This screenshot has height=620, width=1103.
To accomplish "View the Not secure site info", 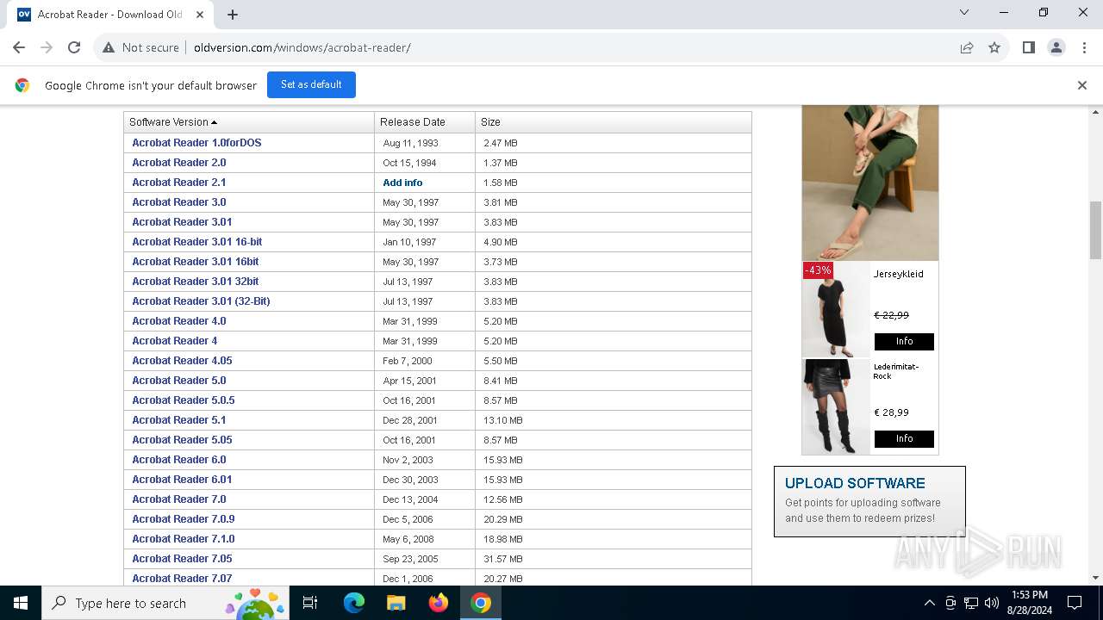I will coord(140,47).
